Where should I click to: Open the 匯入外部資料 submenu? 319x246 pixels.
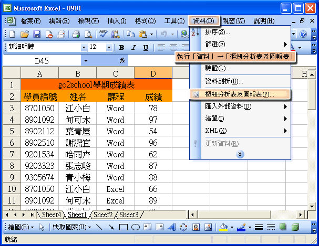click(240, 106)
